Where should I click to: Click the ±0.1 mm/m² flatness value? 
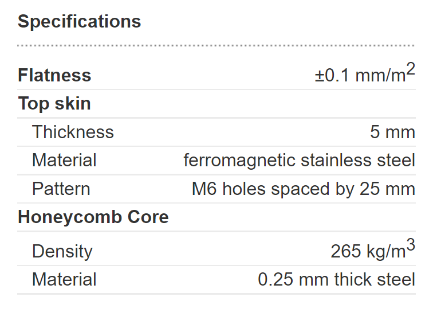pyautogui.click(x=365, y=73)
